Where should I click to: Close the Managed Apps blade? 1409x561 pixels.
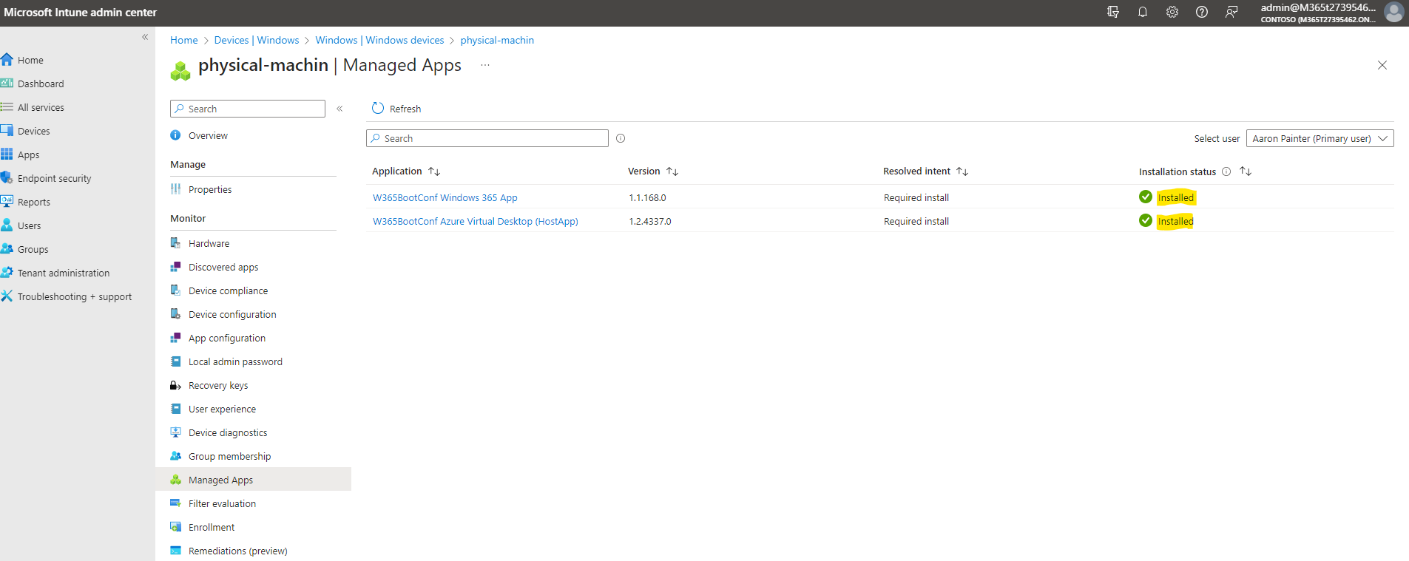tap(1382, 65)
